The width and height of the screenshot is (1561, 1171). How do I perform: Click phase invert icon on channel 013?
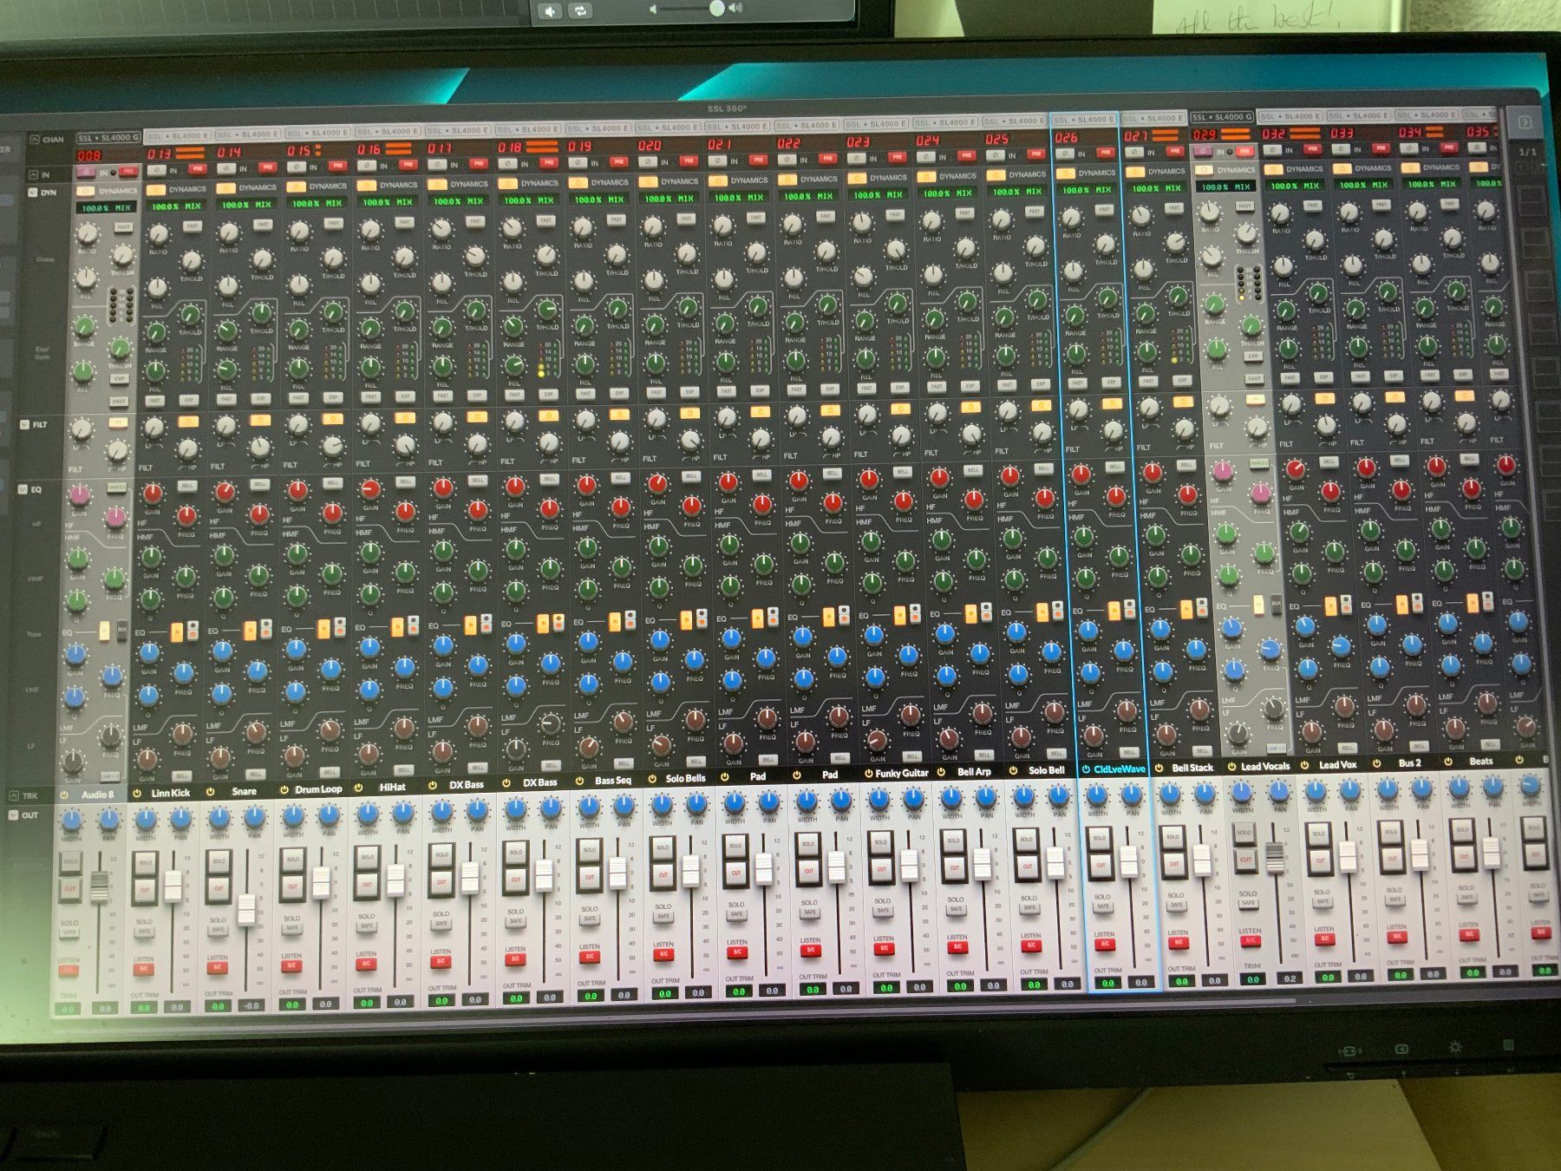[156, 170]
